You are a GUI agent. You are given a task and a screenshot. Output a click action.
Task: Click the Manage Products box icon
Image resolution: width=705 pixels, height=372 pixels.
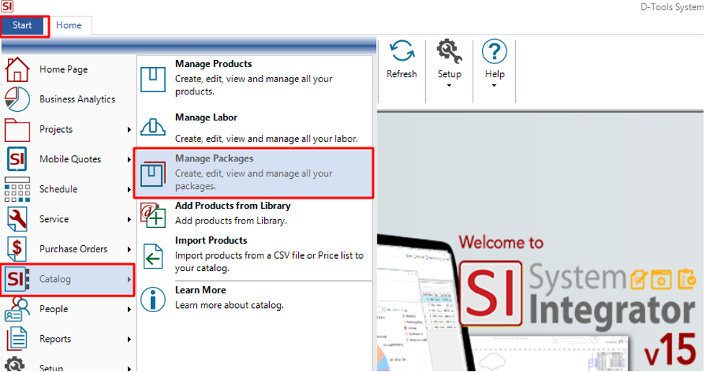point(153,79)
